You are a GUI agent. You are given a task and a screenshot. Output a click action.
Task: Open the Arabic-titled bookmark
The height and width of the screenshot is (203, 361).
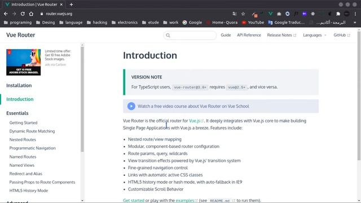coord(327,23)
